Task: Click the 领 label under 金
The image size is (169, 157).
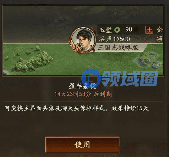Action: click(x=159, y=39)
